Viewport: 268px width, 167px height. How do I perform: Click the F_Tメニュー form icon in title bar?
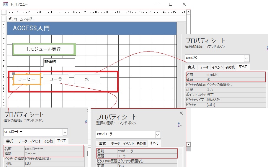(x=5, y=4)
